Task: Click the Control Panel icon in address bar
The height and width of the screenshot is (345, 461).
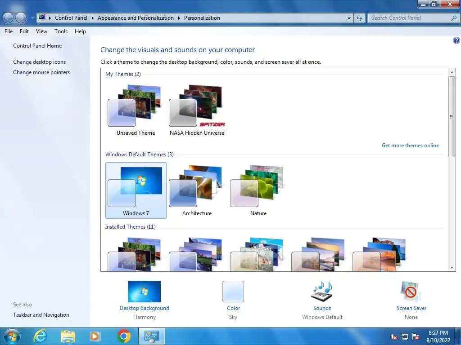Action: click(x=42, y=18)
